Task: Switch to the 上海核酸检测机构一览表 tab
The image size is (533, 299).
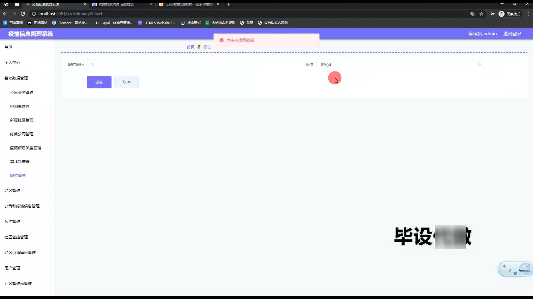Action: 189,4
